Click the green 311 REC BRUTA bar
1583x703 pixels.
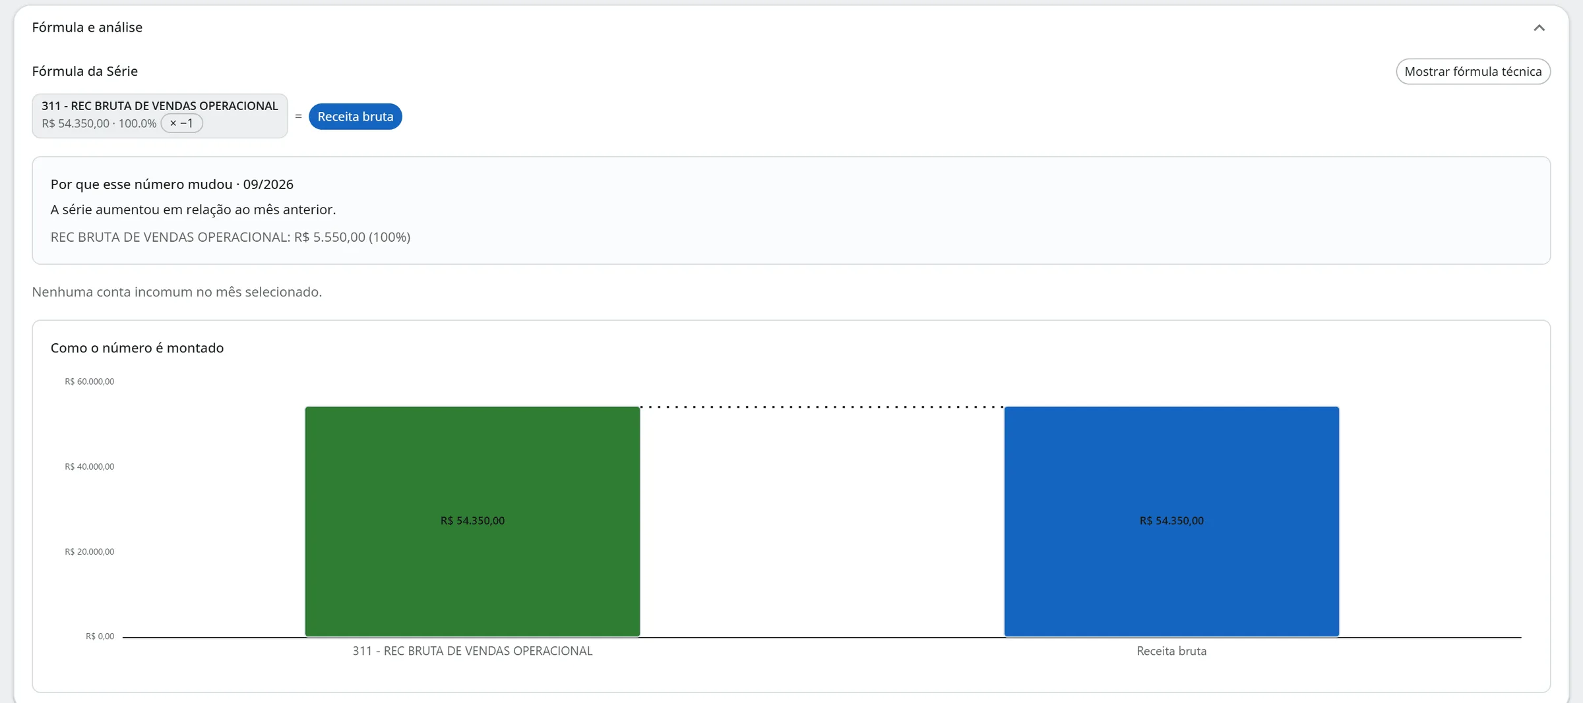(x=472, y=522)
